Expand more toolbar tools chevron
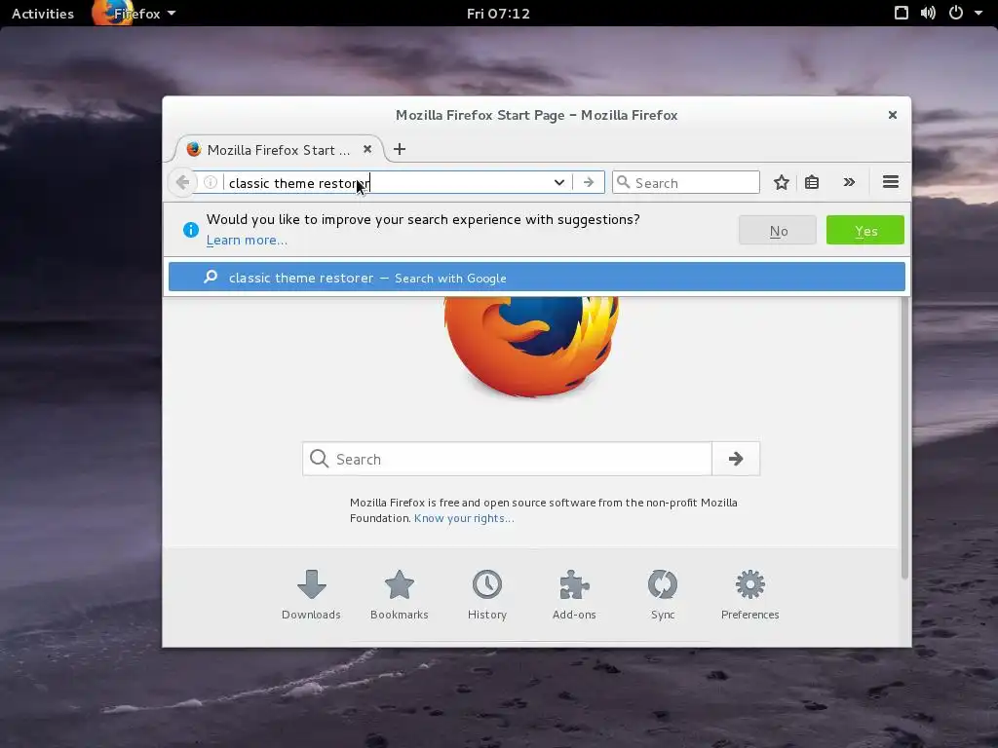Screen dimensions: 998x748 pos(849,182)
